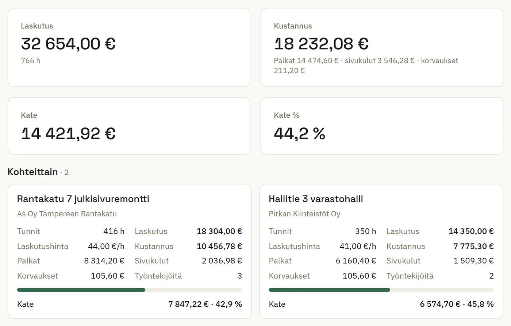Click the Palkat 14 474,60 € cost breakdown line

(x=366, y=66)
